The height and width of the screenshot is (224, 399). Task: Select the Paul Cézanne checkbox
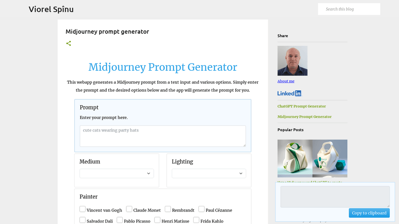(201, 209)
